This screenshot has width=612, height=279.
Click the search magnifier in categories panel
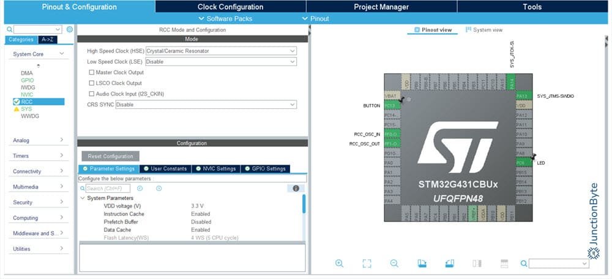pos(9,29)
